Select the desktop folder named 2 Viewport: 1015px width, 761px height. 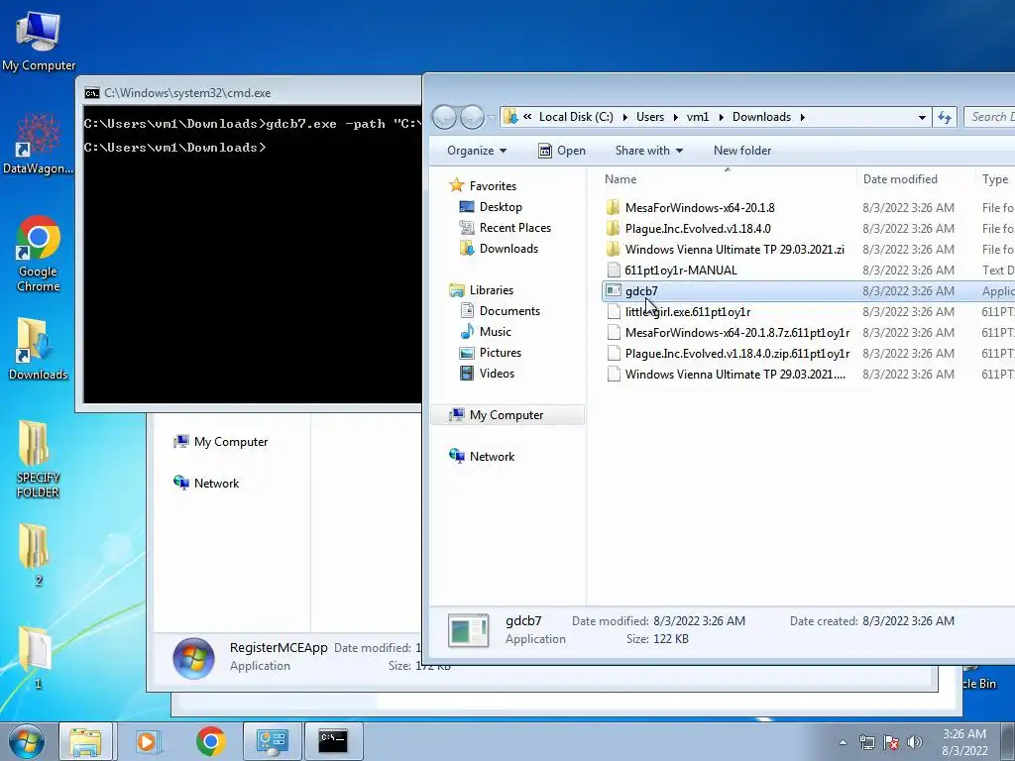[37, 554]
